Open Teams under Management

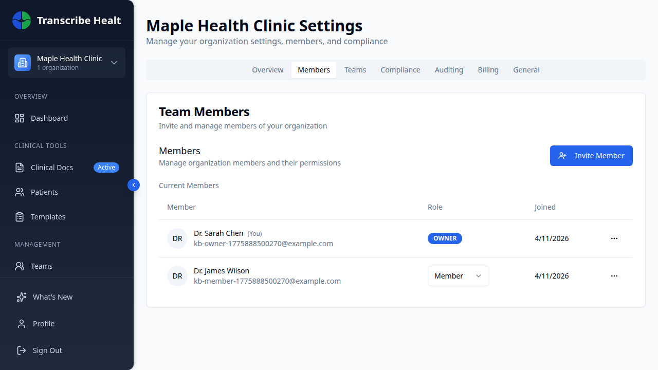43,266
